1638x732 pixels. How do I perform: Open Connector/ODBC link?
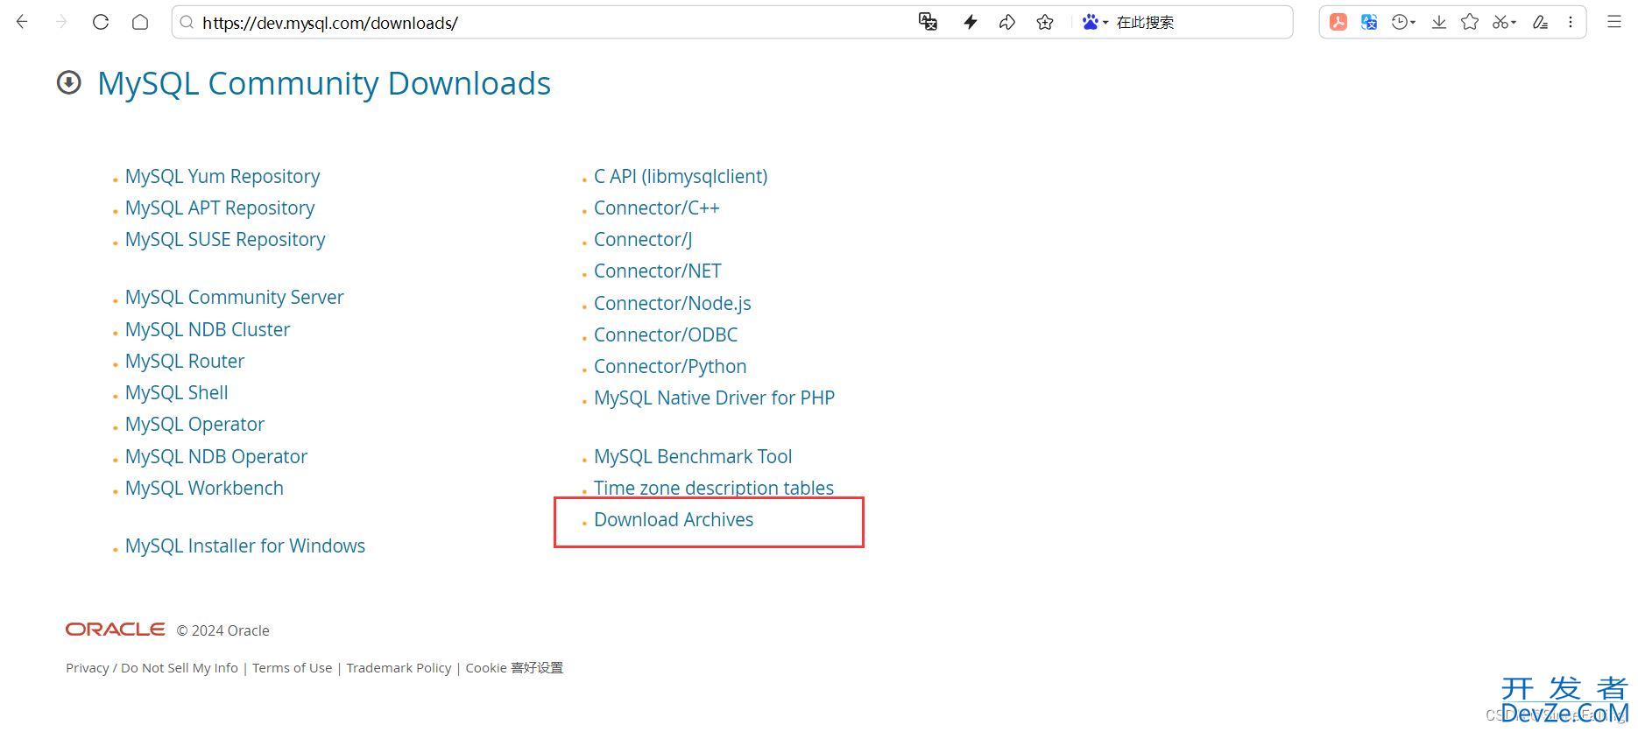(666, 334)
